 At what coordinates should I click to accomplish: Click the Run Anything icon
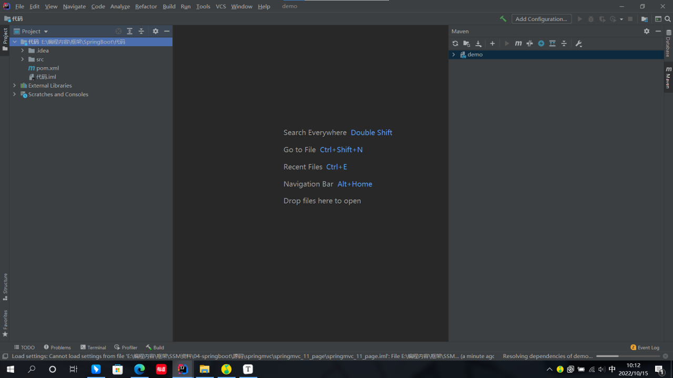658,19
